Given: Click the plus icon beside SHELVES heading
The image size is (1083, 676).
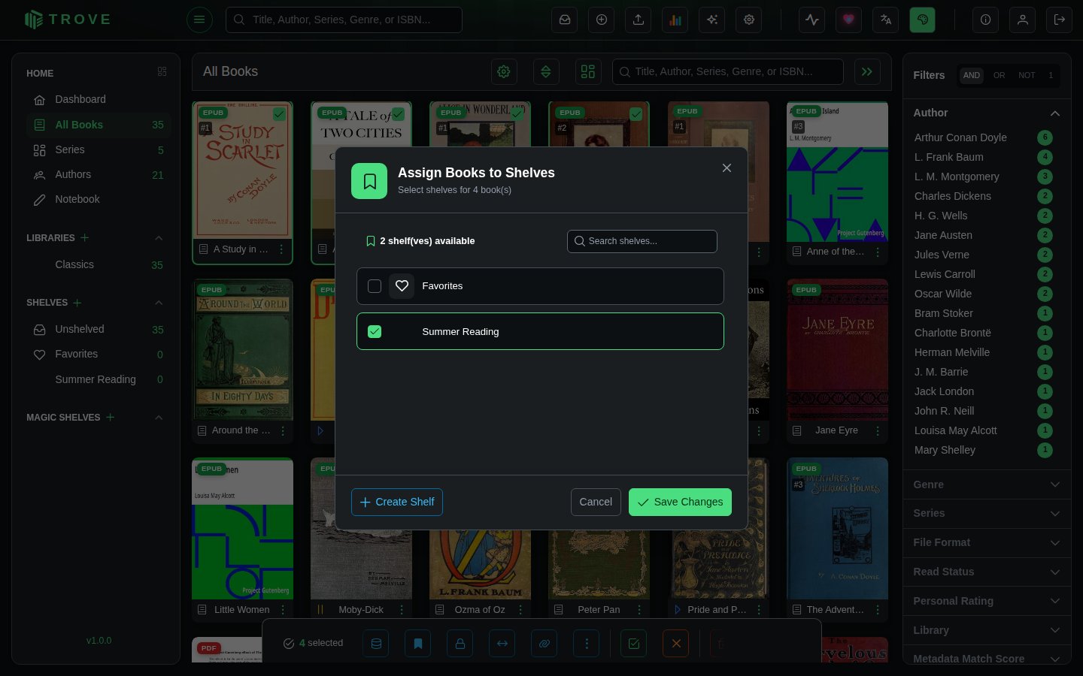Looking at the screenshot, I should [77, 303].
